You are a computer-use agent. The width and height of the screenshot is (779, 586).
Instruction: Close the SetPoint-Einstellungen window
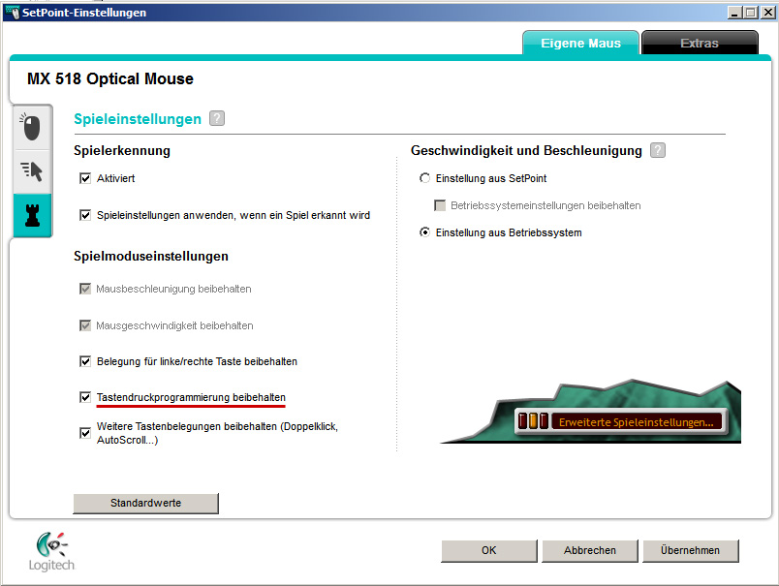pyautogui.click(x=768, y=13)
